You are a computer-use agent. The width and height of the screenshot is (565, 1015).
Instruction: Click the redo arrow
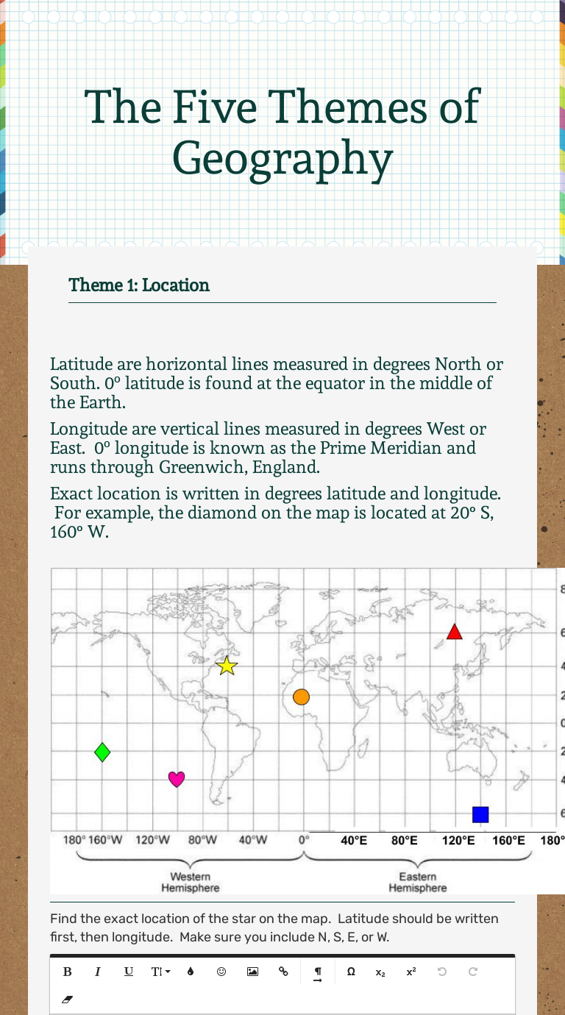pyautogui.click(x=473, y=972)
